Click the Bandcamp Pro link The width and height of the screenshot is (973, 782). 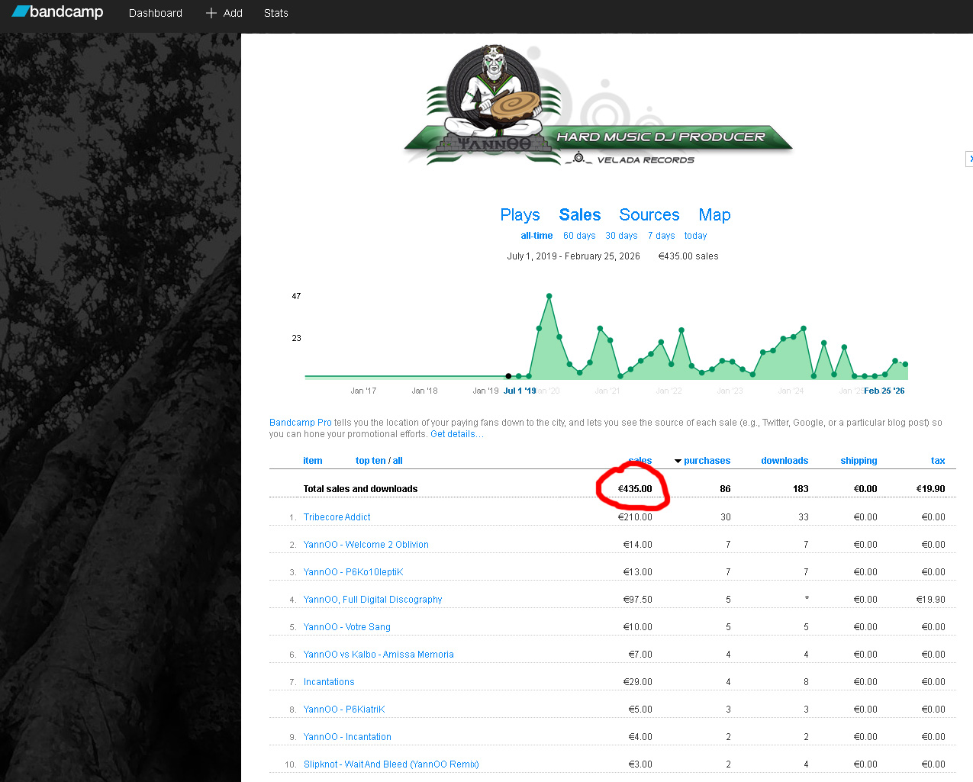coord(300,423)
